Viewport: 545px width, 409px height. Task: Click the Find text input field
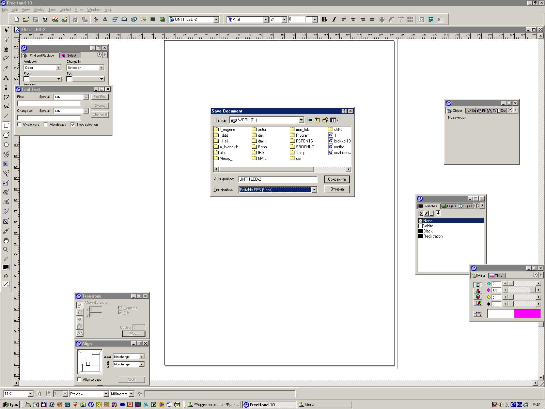coord(49,103)
